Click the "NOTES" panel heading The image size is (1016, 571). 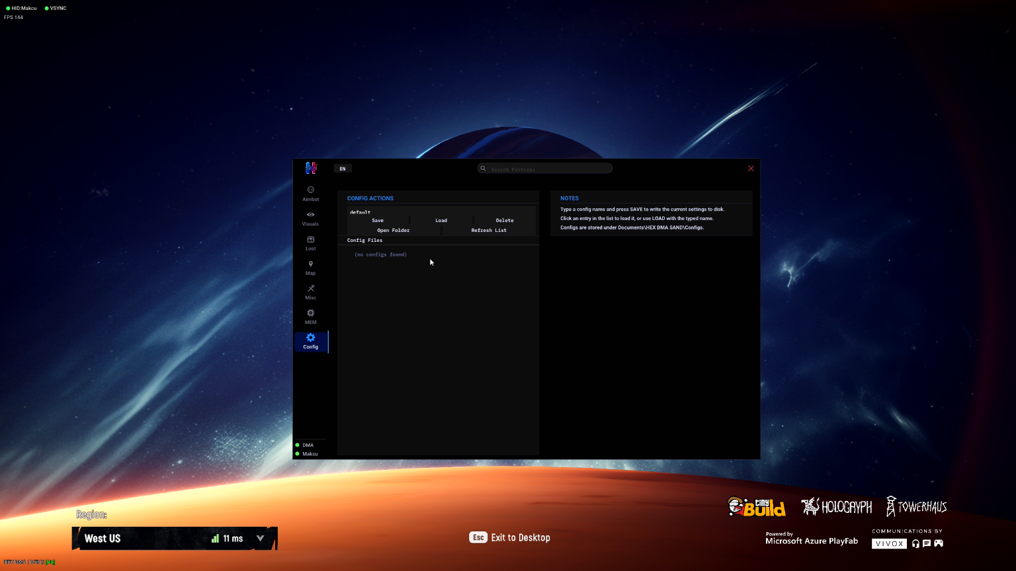[x=570, y=198]
